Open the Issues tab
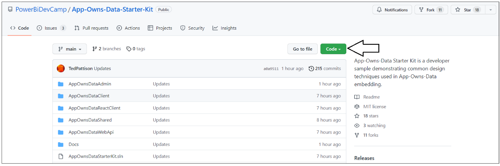This screenshot has height=166, width=500. 52,28
